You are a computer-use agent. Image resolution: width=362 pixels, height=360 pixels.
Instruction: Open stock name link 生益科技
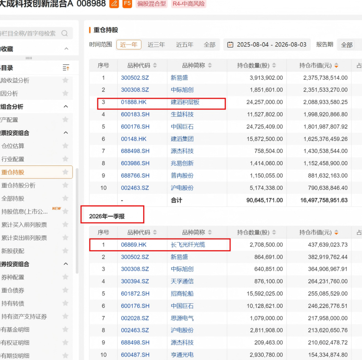pyautogui.click(x=182, y=114)
